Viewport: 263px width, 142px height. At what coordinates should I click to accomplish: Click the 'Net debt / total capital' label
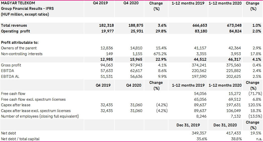20,139
